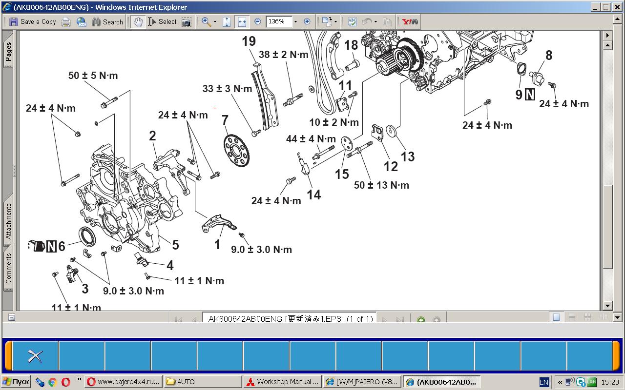The height and width of the screenshot is (390, 625).
Task: Click the Print icon in the toolbar
Action: point(66,22)
